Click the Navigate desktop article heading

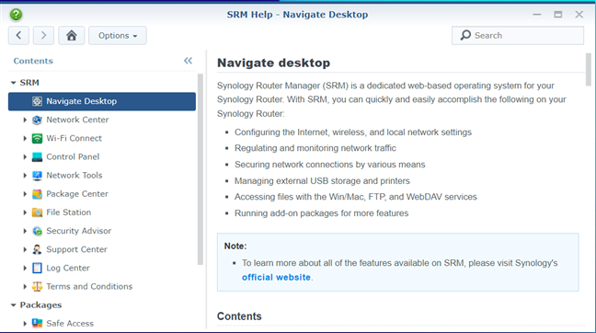point(274,63)
